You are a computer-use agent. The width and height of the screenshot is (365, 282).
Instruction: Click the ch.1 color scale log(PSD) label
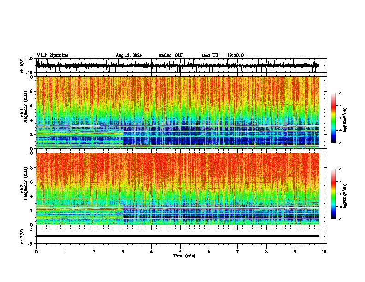pyautogui.click(x=345, y=120)
